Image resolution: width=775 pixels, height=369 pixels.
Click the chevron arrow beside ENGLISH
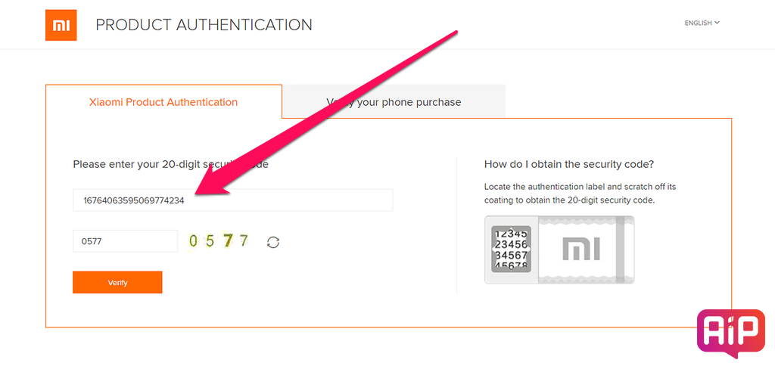[x=717, y=23]
